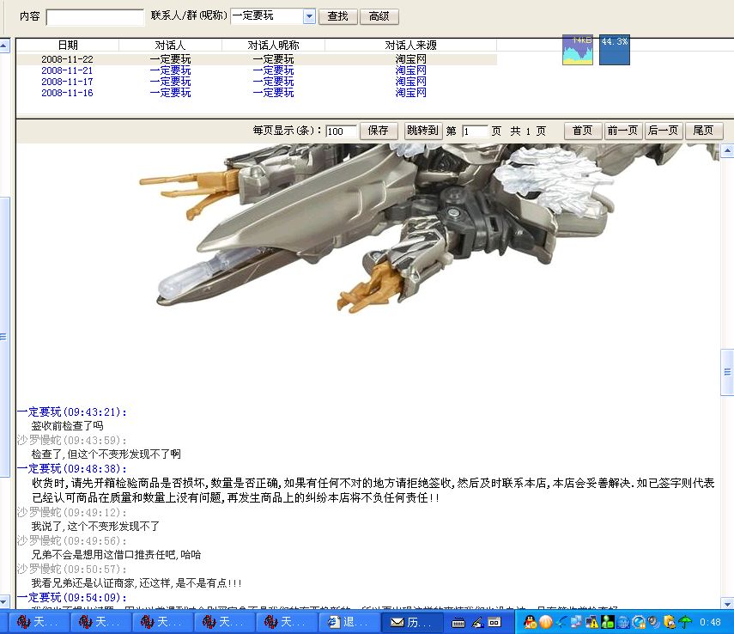Click the per-page count field showing 100

pos(341,131)
